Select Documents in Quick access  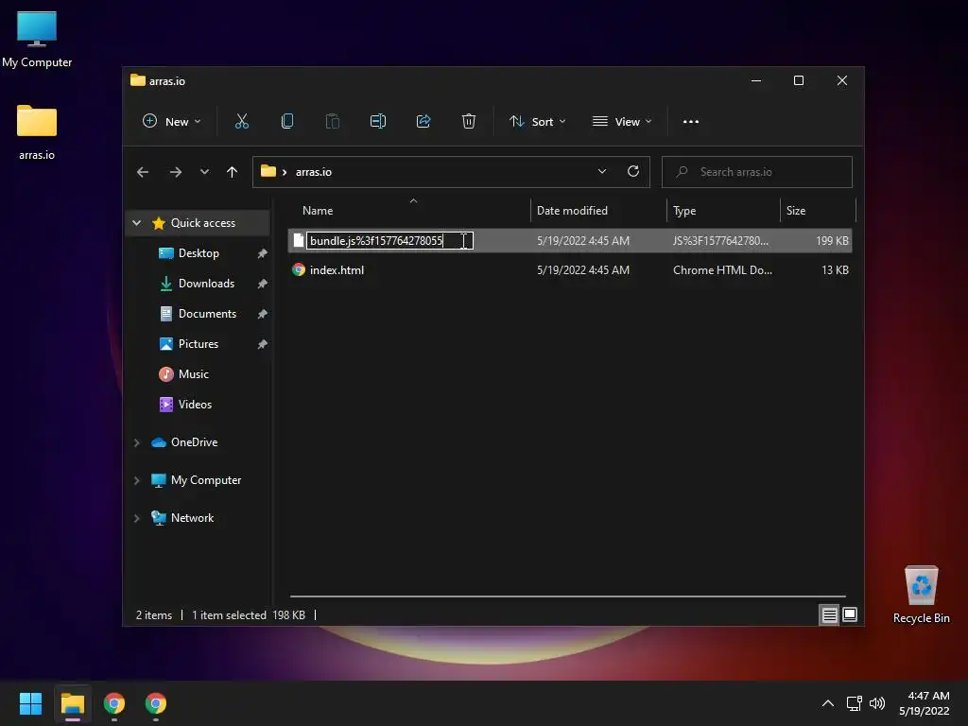point(207,314)
